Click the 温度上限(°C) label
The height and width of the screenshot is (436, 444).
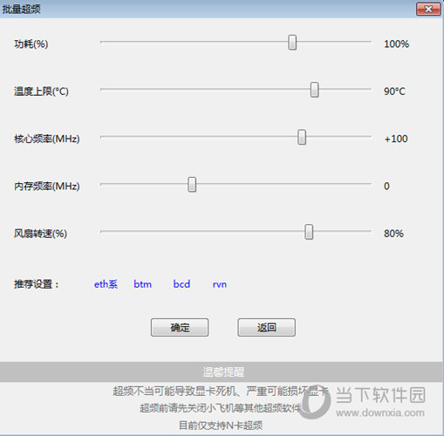click(41, 92)
